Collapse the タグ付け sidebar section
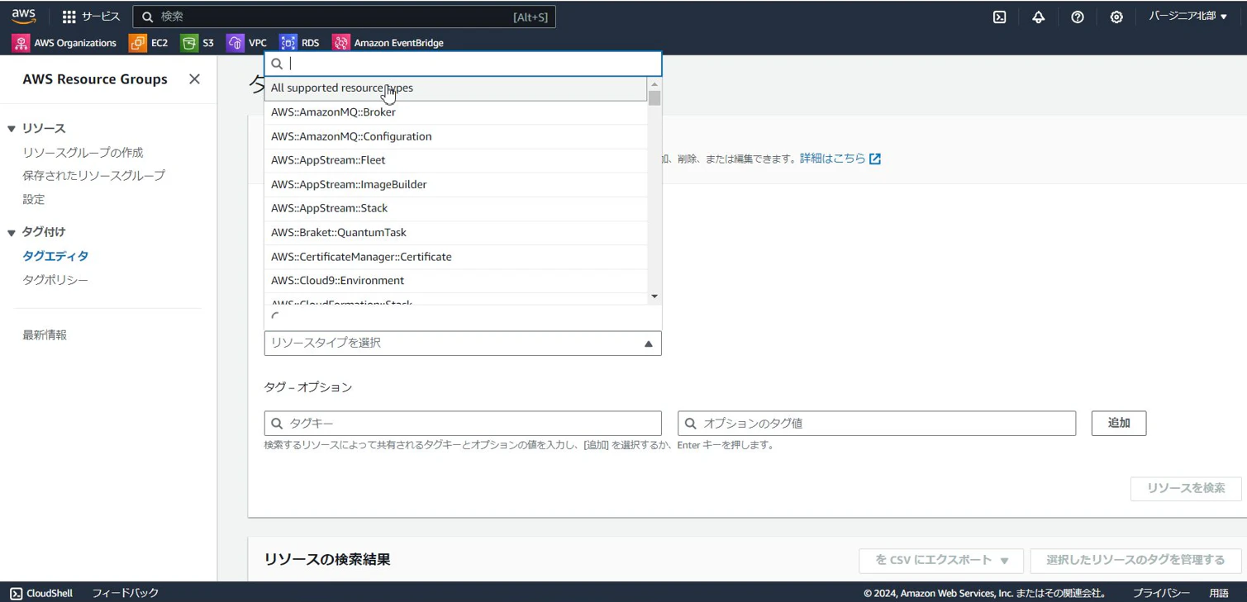 [12, 233]
